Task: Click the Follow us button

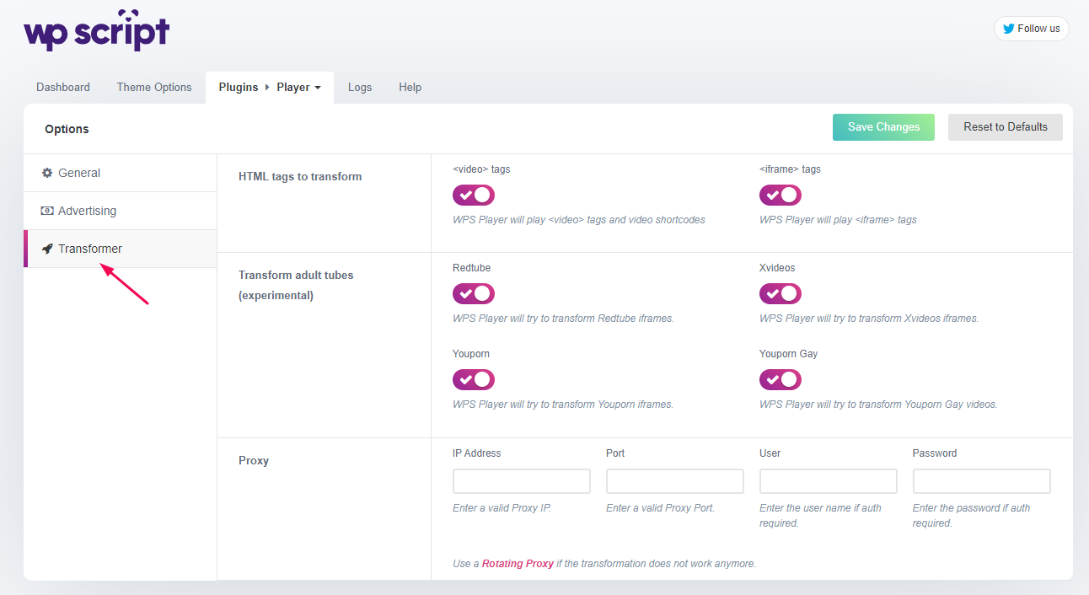Action: (1032, 29)
